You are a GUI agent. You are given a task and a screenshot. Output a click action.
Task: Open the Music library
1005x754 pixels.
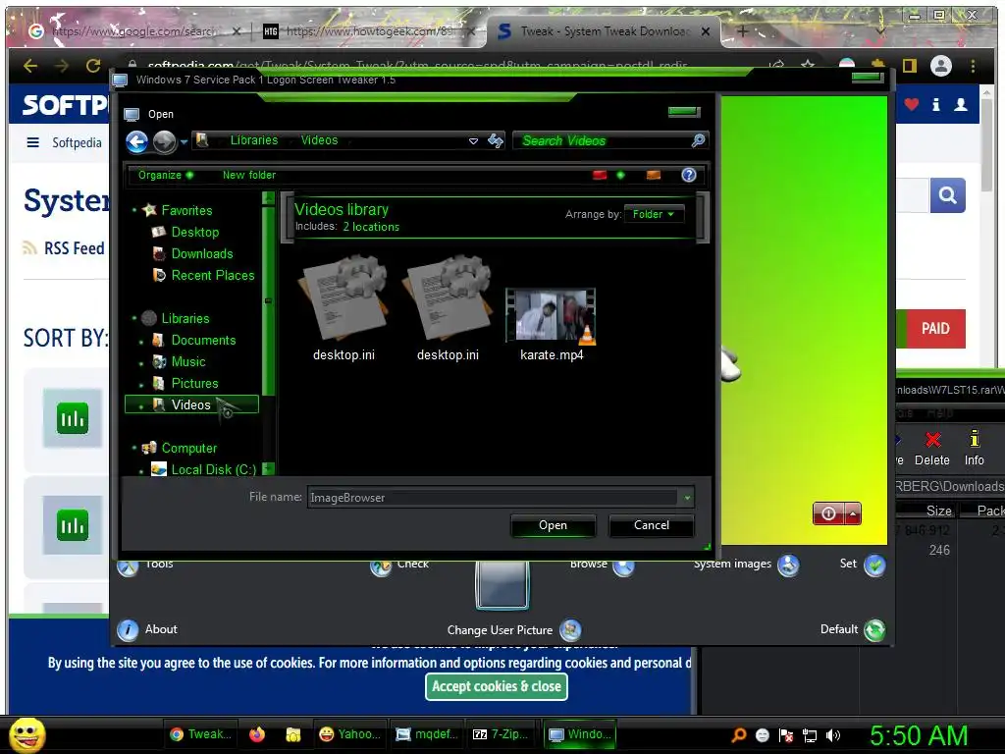(x=188, y=361)
